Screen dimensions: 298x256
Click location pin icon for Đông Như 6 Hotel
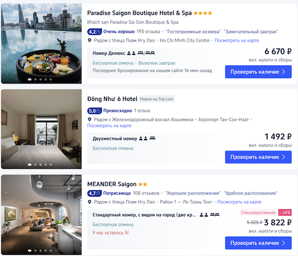89,119
